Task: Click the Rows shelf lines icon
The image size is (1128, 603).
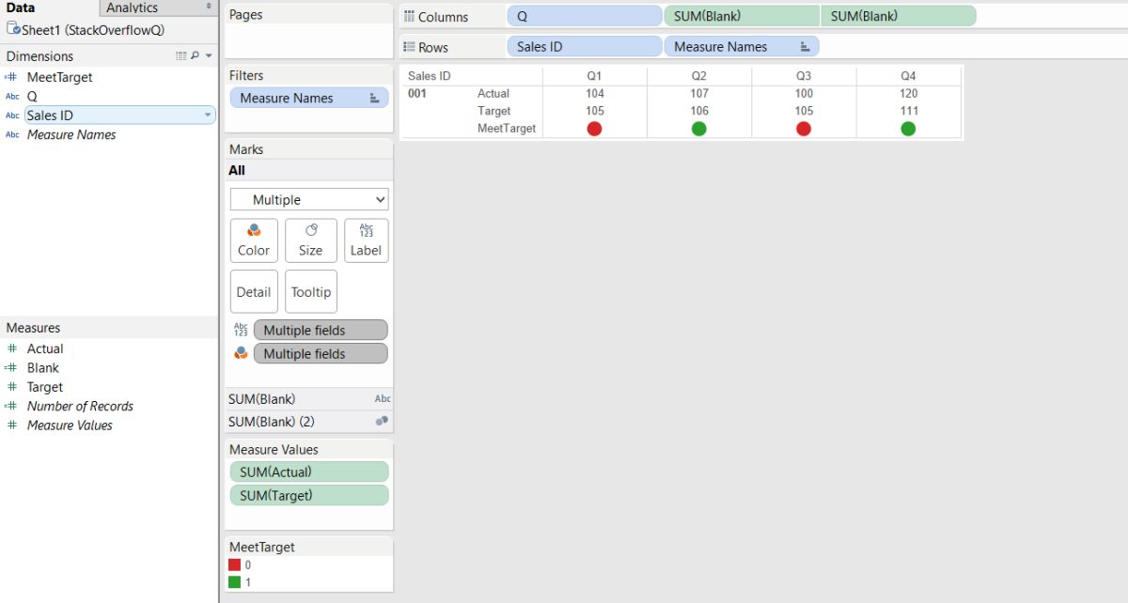Action: [409, 47]
